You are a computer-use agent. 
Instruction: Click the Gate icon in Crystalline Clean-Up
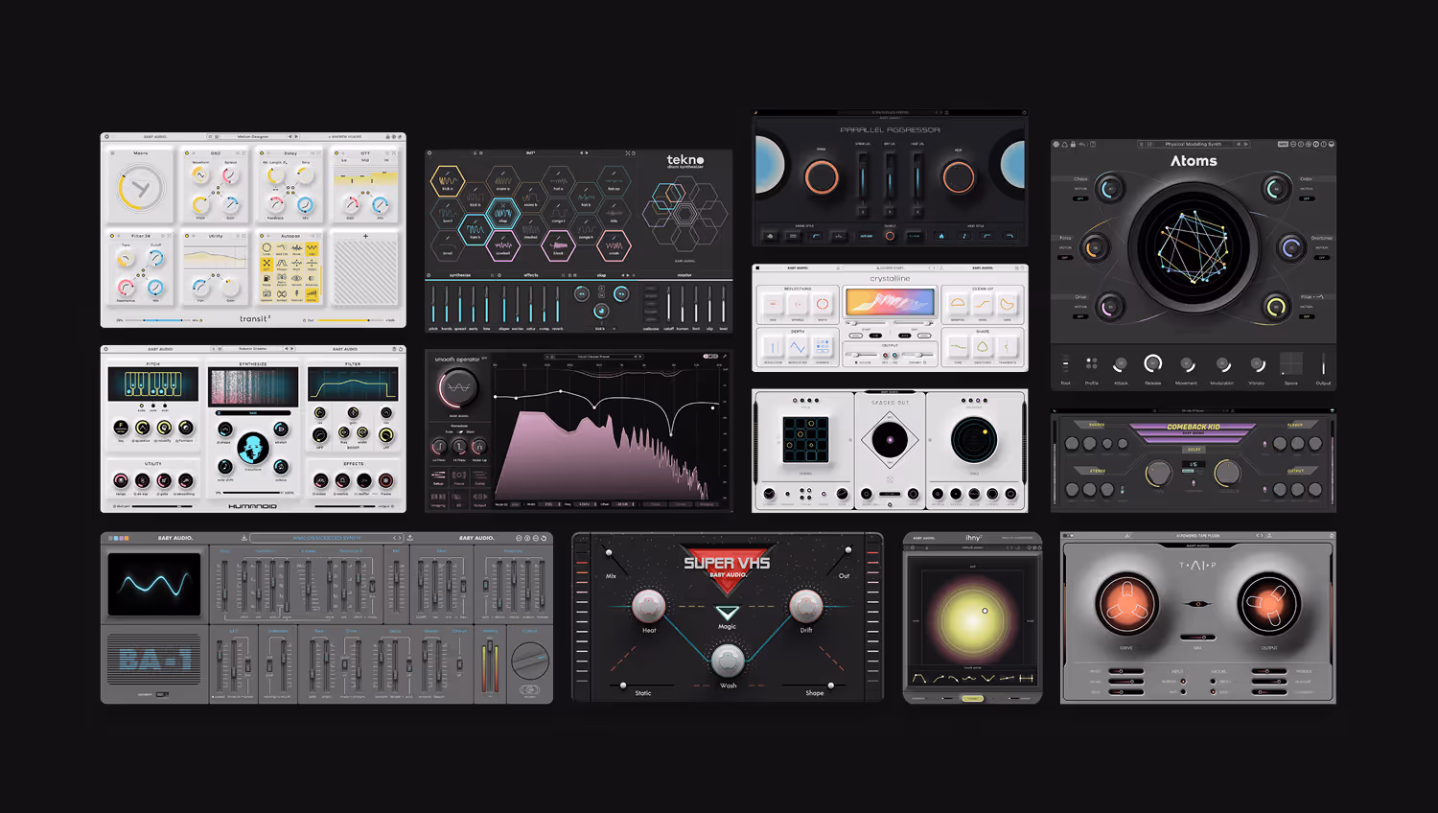[1008, 304]
